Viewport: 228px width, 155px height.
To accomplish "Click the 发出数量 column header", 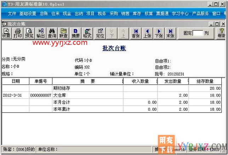I will pyautogui.click(x=173, y=81).
